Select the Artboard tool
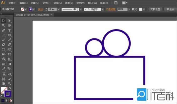This screenshot has width=177, height=104. click(4, 79)
